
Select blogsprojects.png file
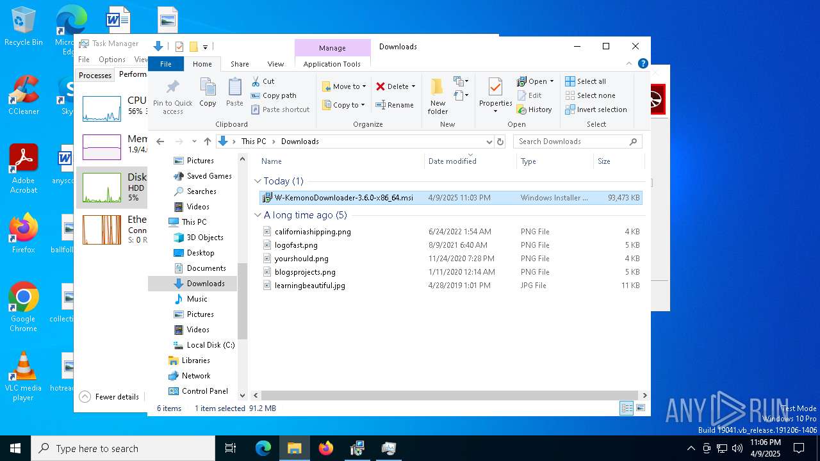451,272
